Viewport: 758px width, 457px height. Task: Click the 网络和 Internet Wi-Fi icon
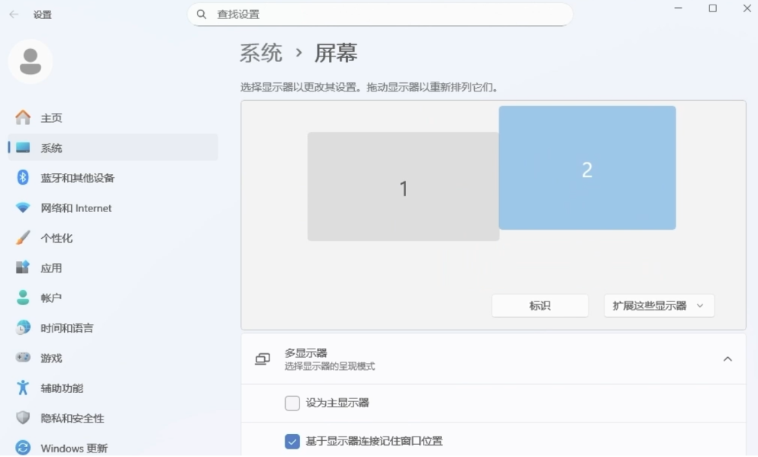point(23,208)
